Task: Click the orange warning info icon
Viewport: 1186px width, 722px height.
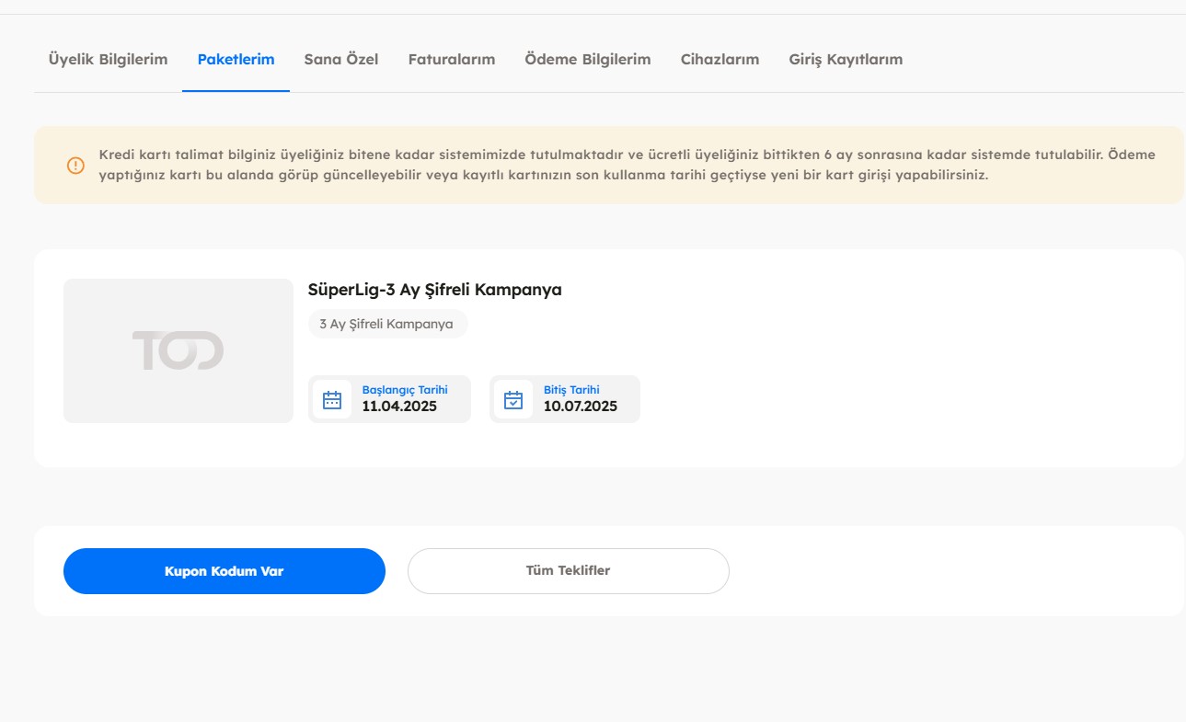Action: [75, 166]
